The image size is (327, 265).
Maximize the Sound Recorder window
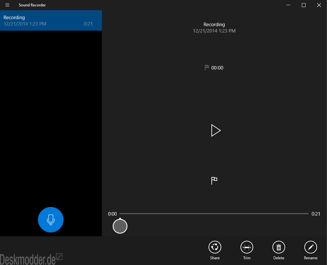(304, 5)
